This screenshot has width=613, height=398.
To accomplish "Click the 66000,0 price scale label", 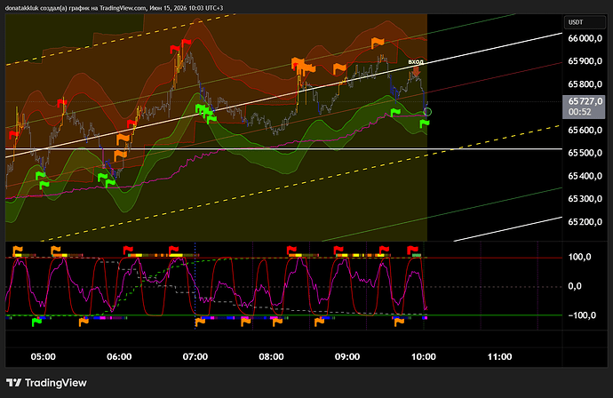I will [585, 38].
